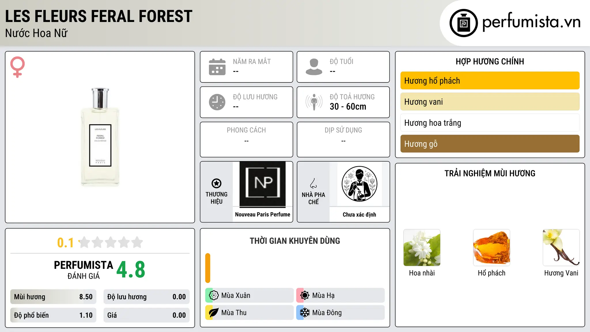Select the Mùa Thu season row
The width and height of the screenshot is (590, 332).
(249, 313)
